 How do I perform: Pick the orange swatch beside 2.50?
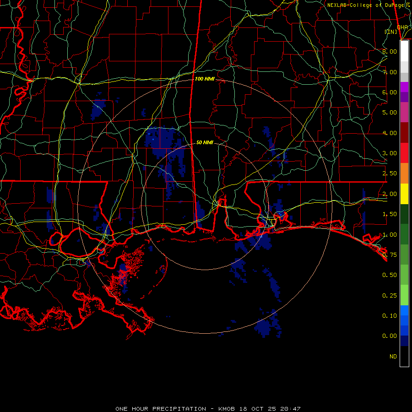point(404,173)
